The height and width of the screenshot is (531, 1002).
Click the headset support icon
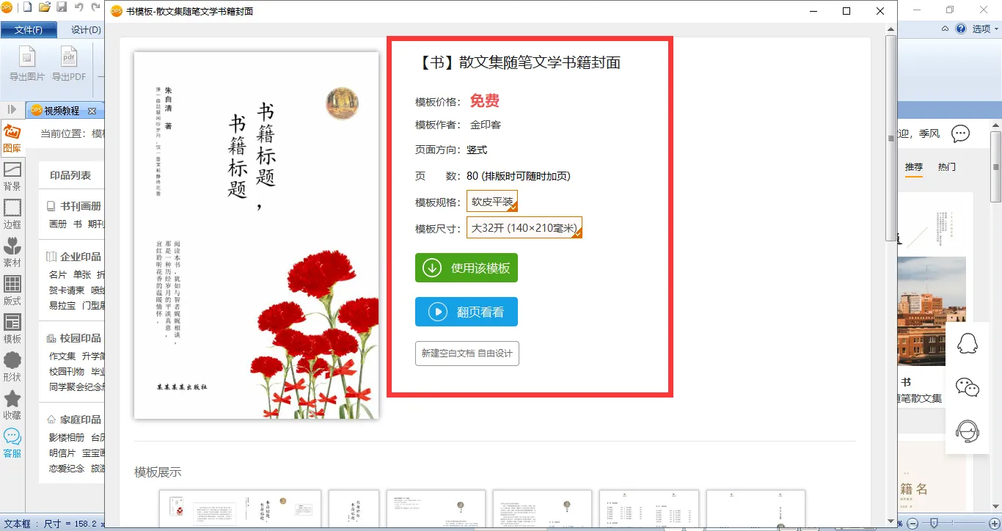[968, 431]
